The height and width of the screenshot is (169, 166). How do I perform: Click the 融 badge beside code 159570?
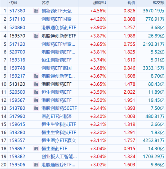[36, 36]
